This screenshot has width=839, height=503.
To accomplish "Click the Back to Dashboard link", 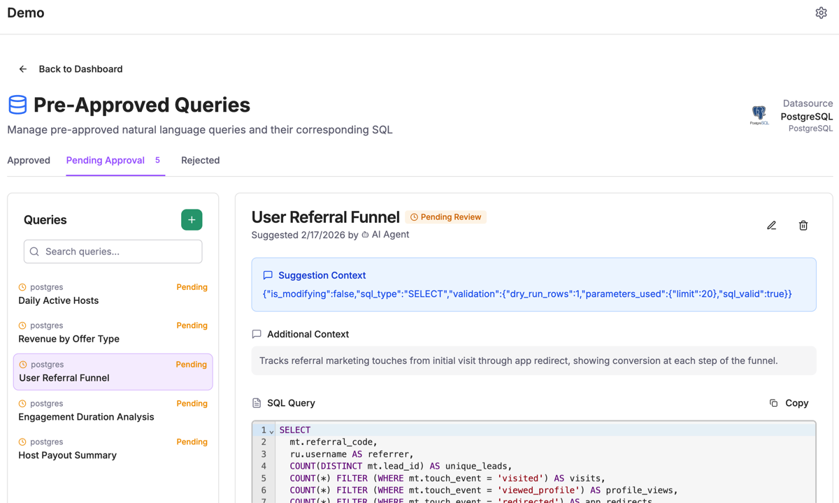I will 80,68.
